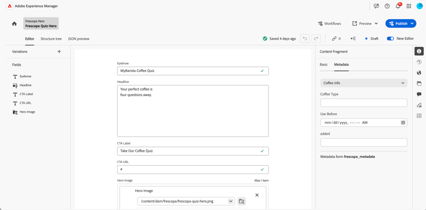The image size is (426, 210).
Task: Click the Max 1 item text
Action: [x=262, y=181]
